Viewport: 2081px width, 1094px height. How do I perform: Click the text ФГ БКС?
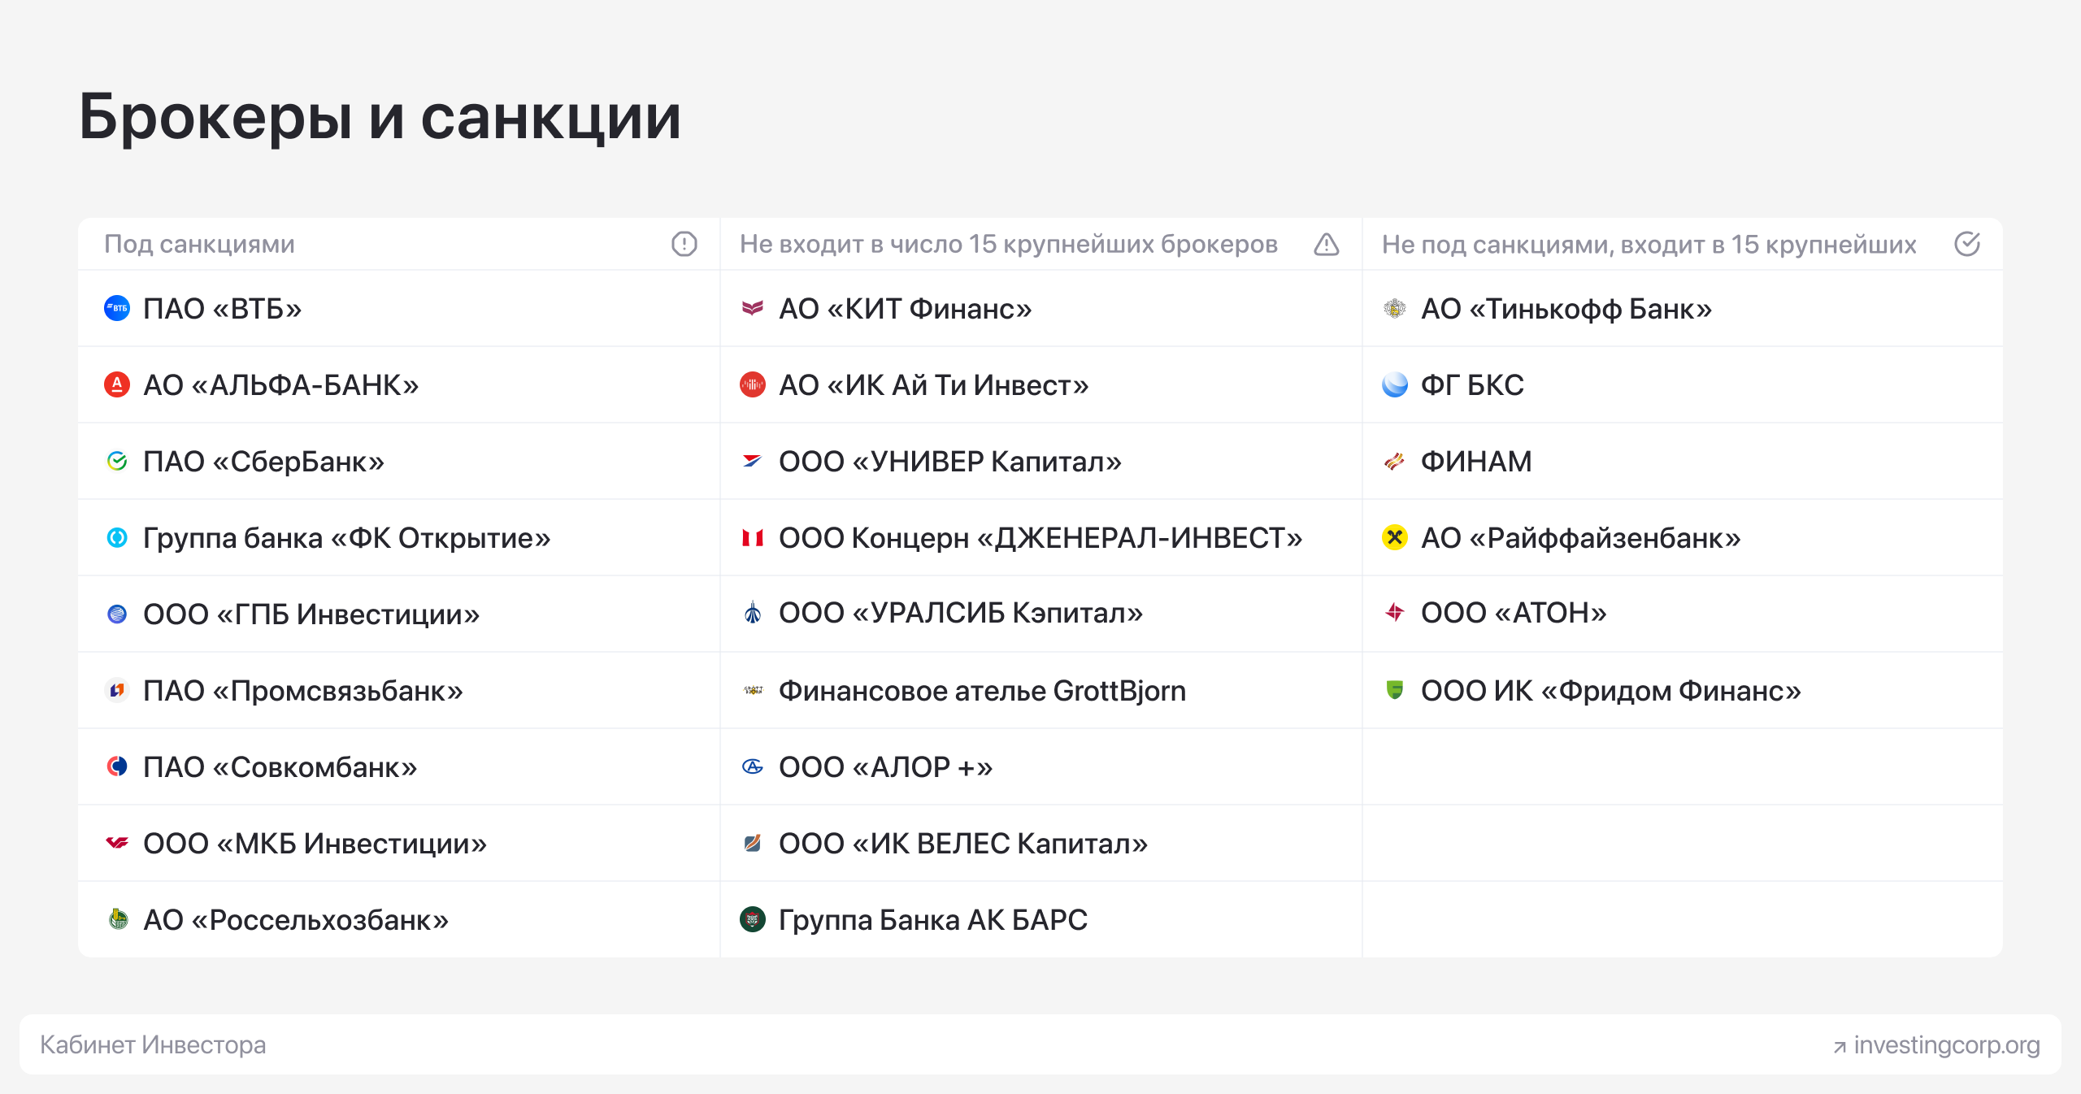[1472, 385]
